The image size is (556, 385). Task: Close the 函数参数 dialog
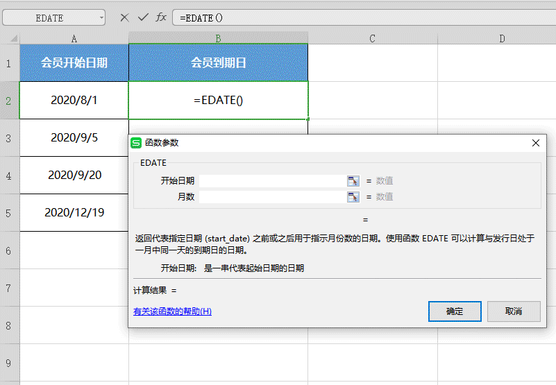tap(536, 143)
